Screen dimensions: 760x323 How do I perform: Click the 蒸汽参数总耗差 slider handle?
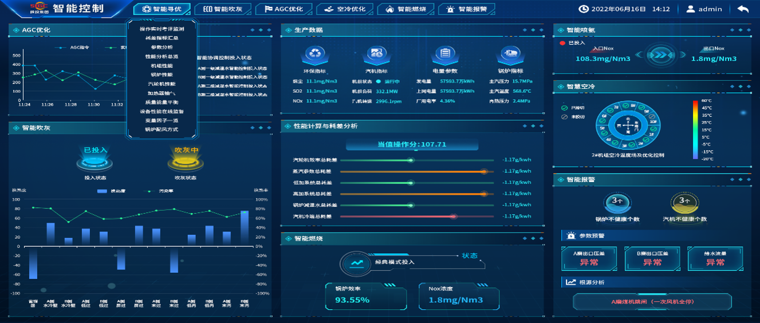[x=483, y=171]
